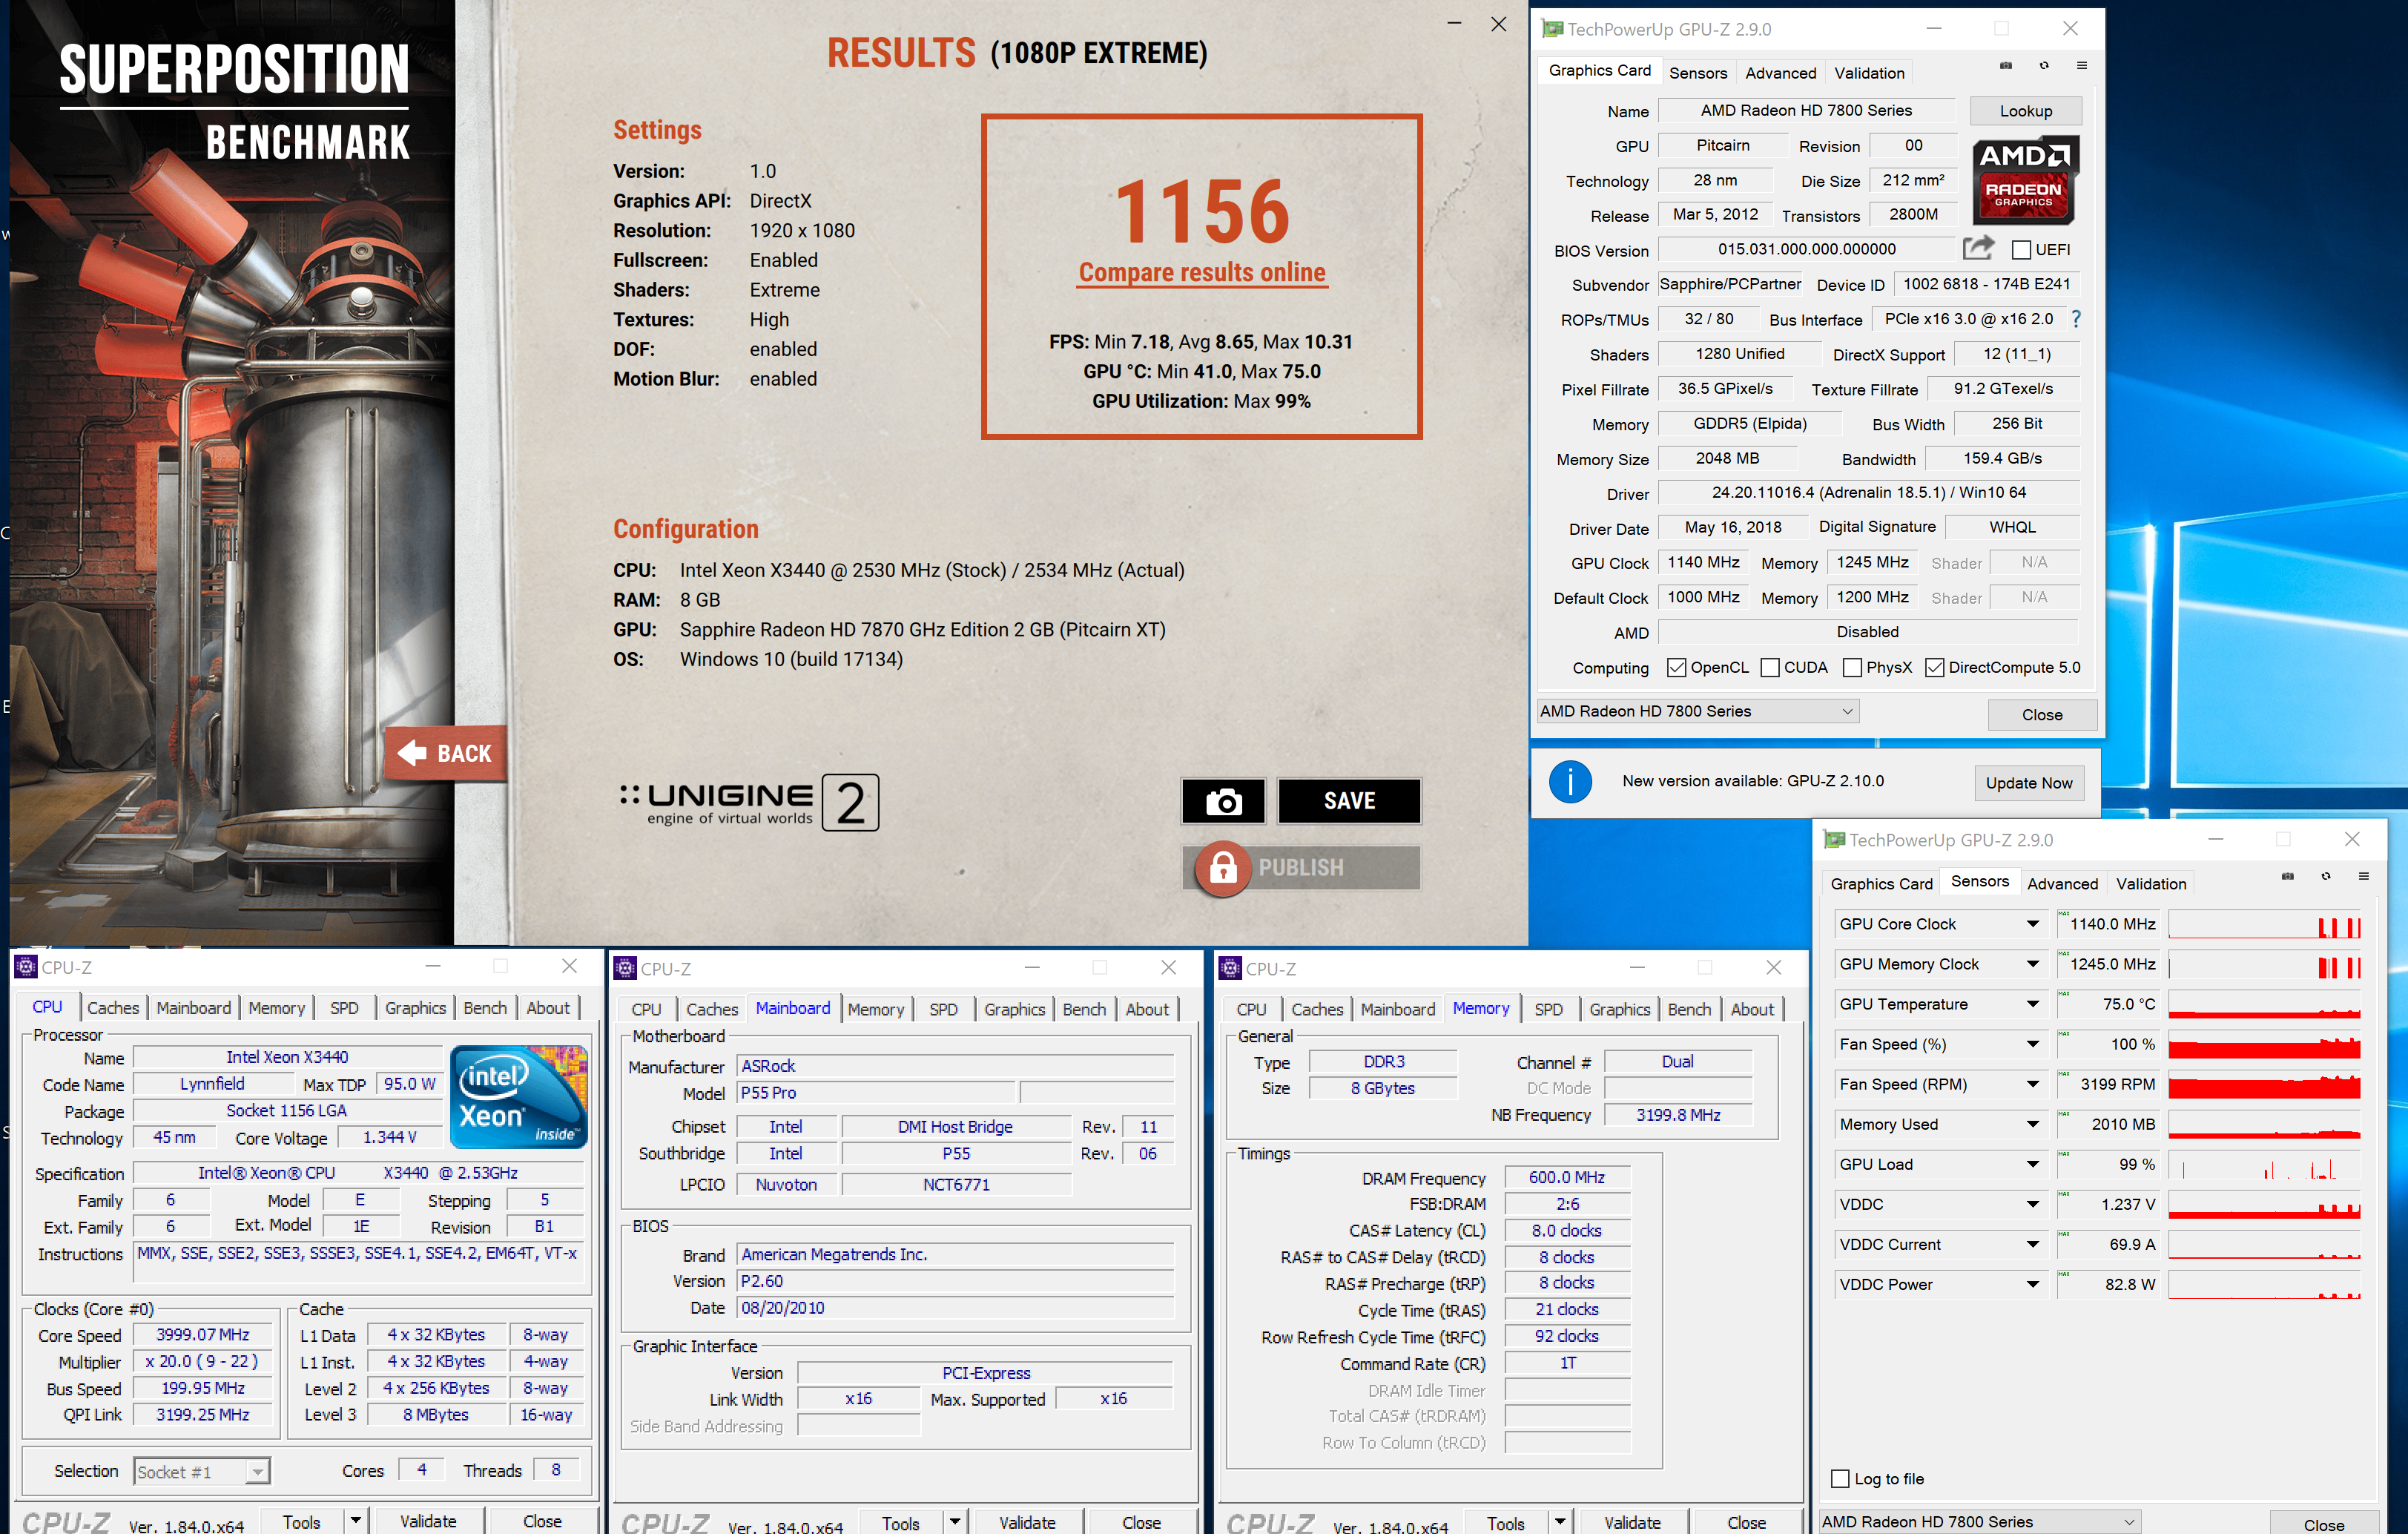This screenshot has width=2408, height=1534.
Task: Click GPU Core Clock sensor graph
Action: (2264, 924)
